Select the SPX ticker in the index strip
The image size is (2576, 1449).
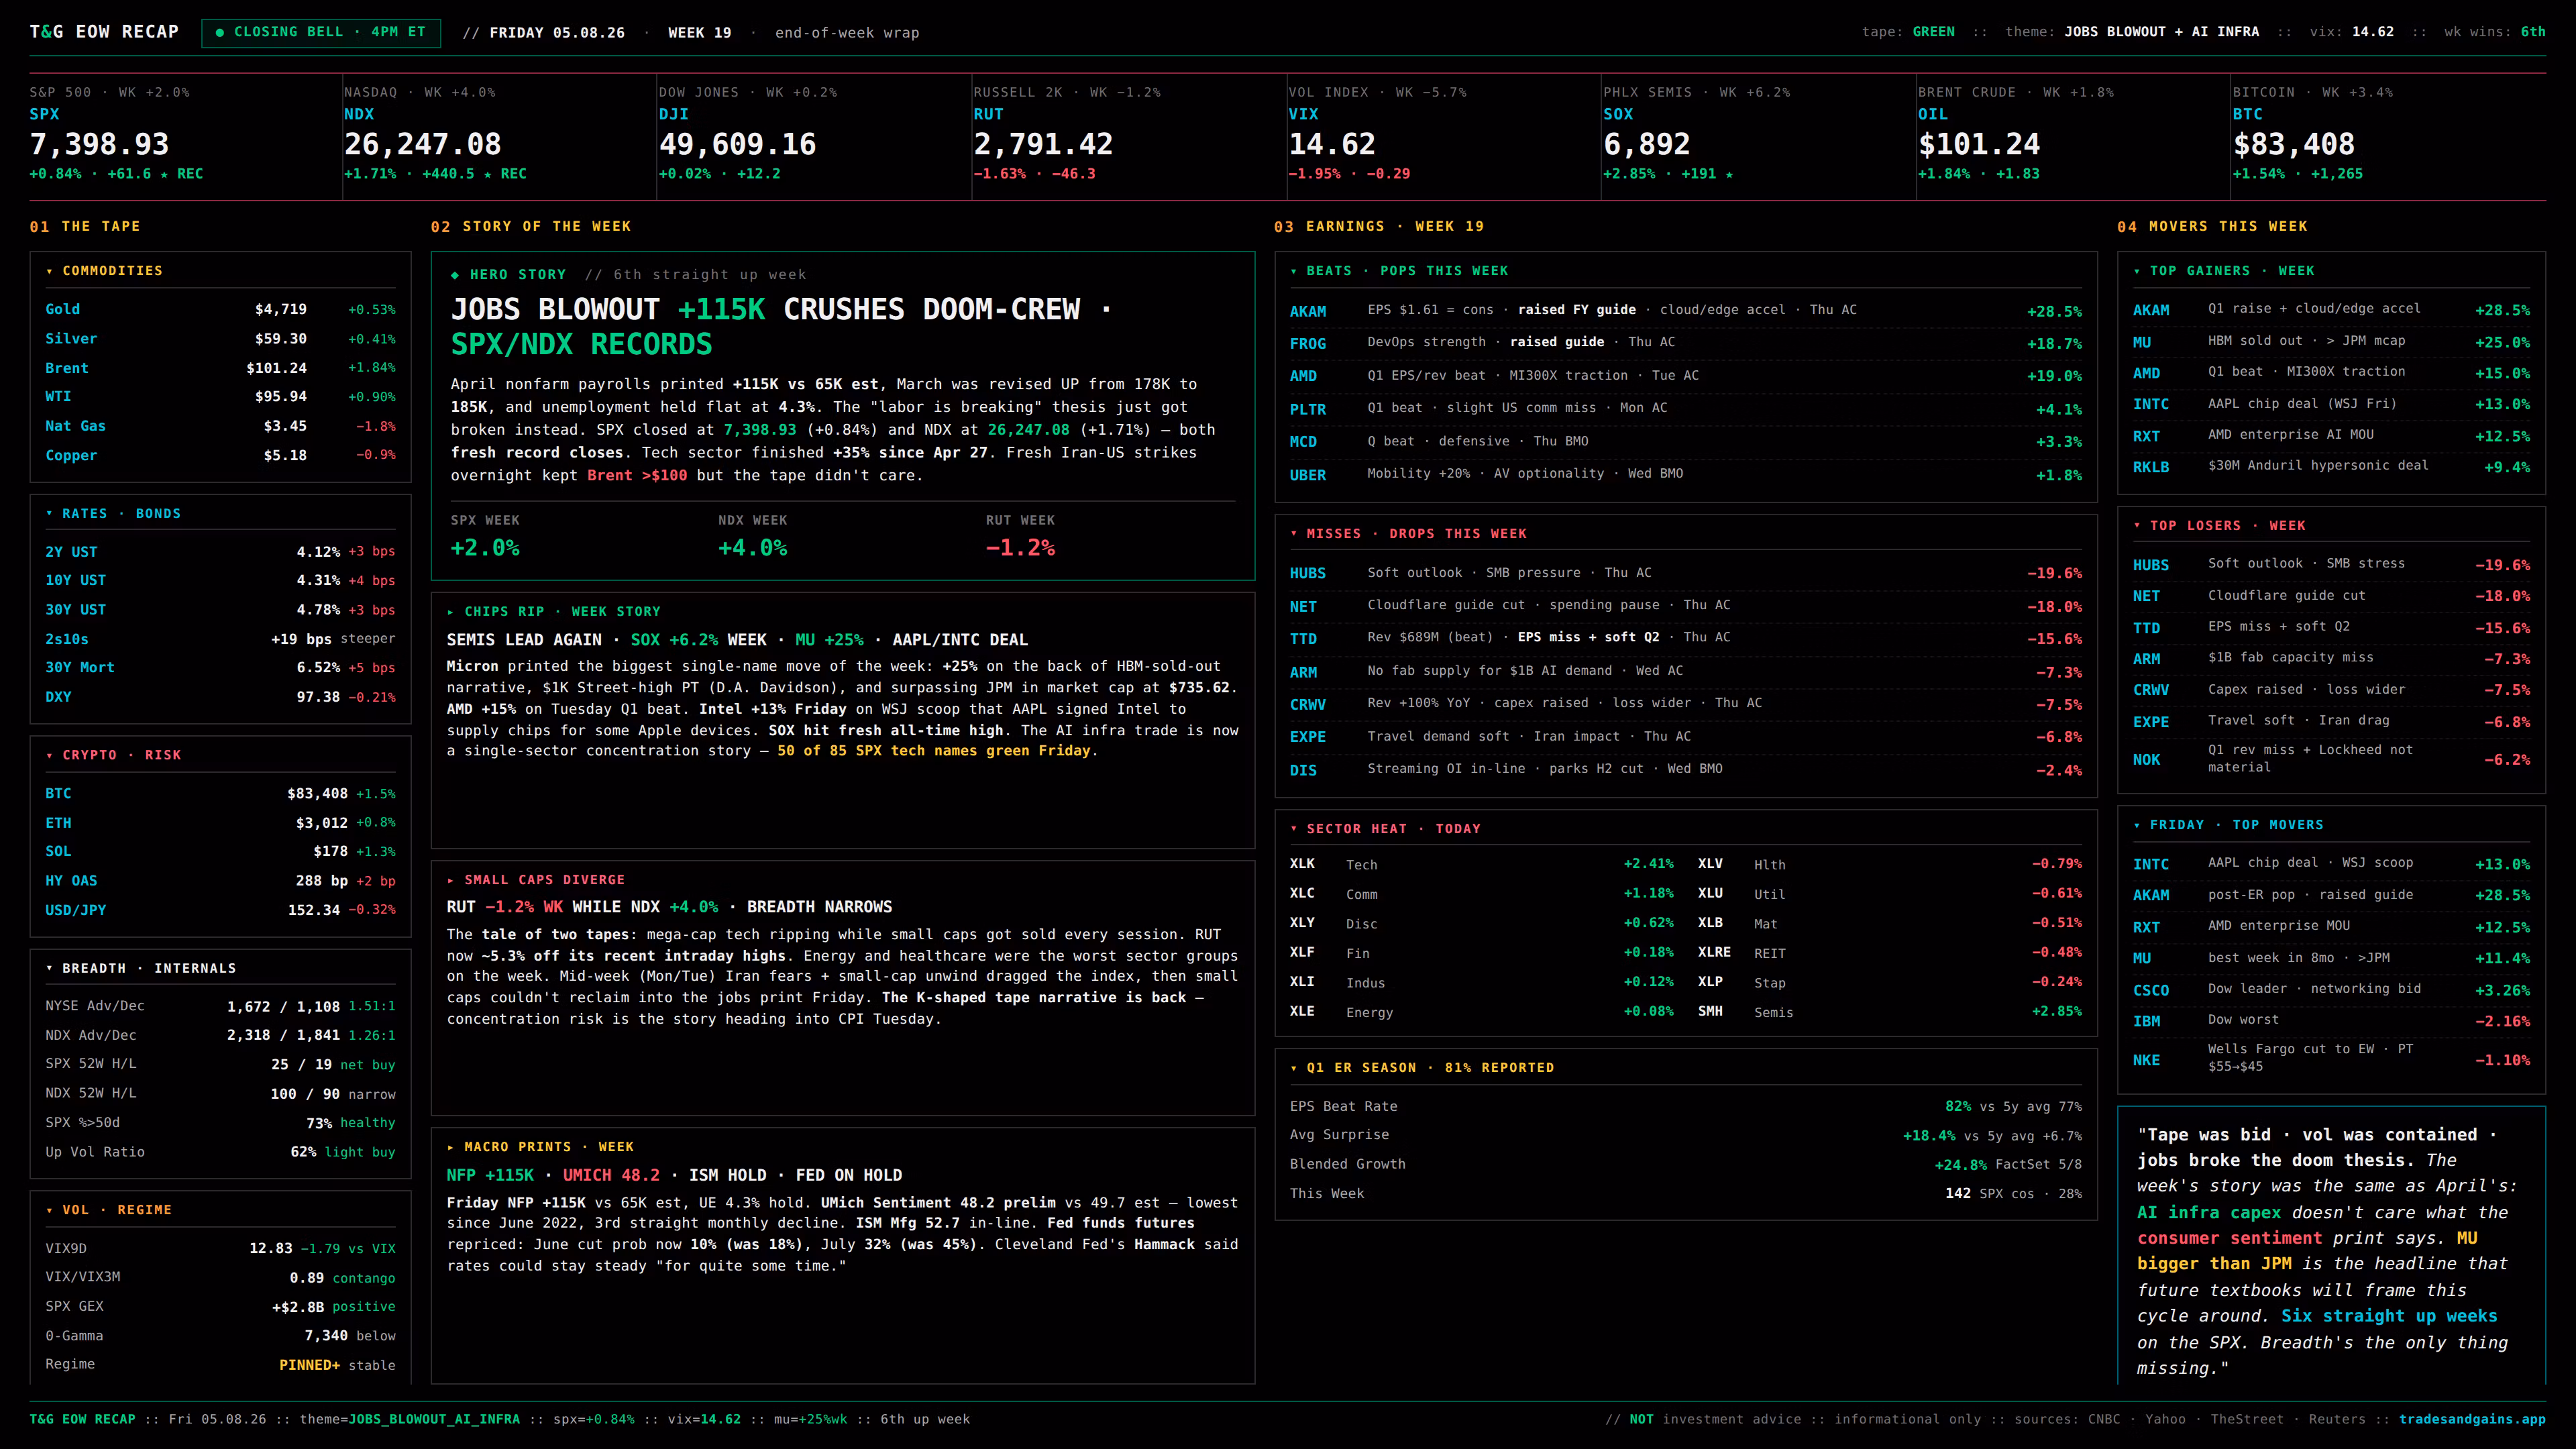click(x=45, y=114)
